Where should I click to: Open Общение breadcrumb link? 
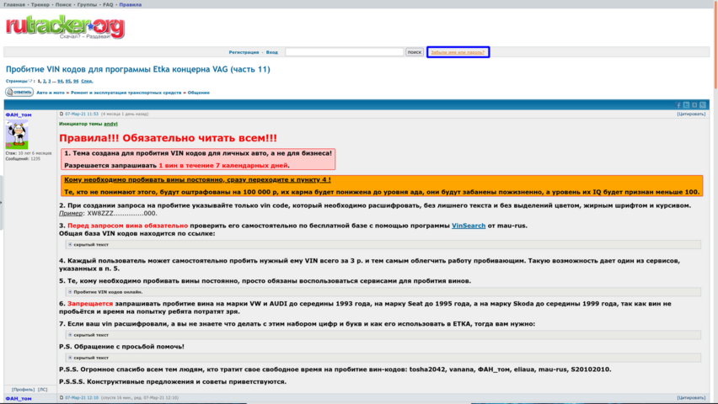[x=198, y=93]
